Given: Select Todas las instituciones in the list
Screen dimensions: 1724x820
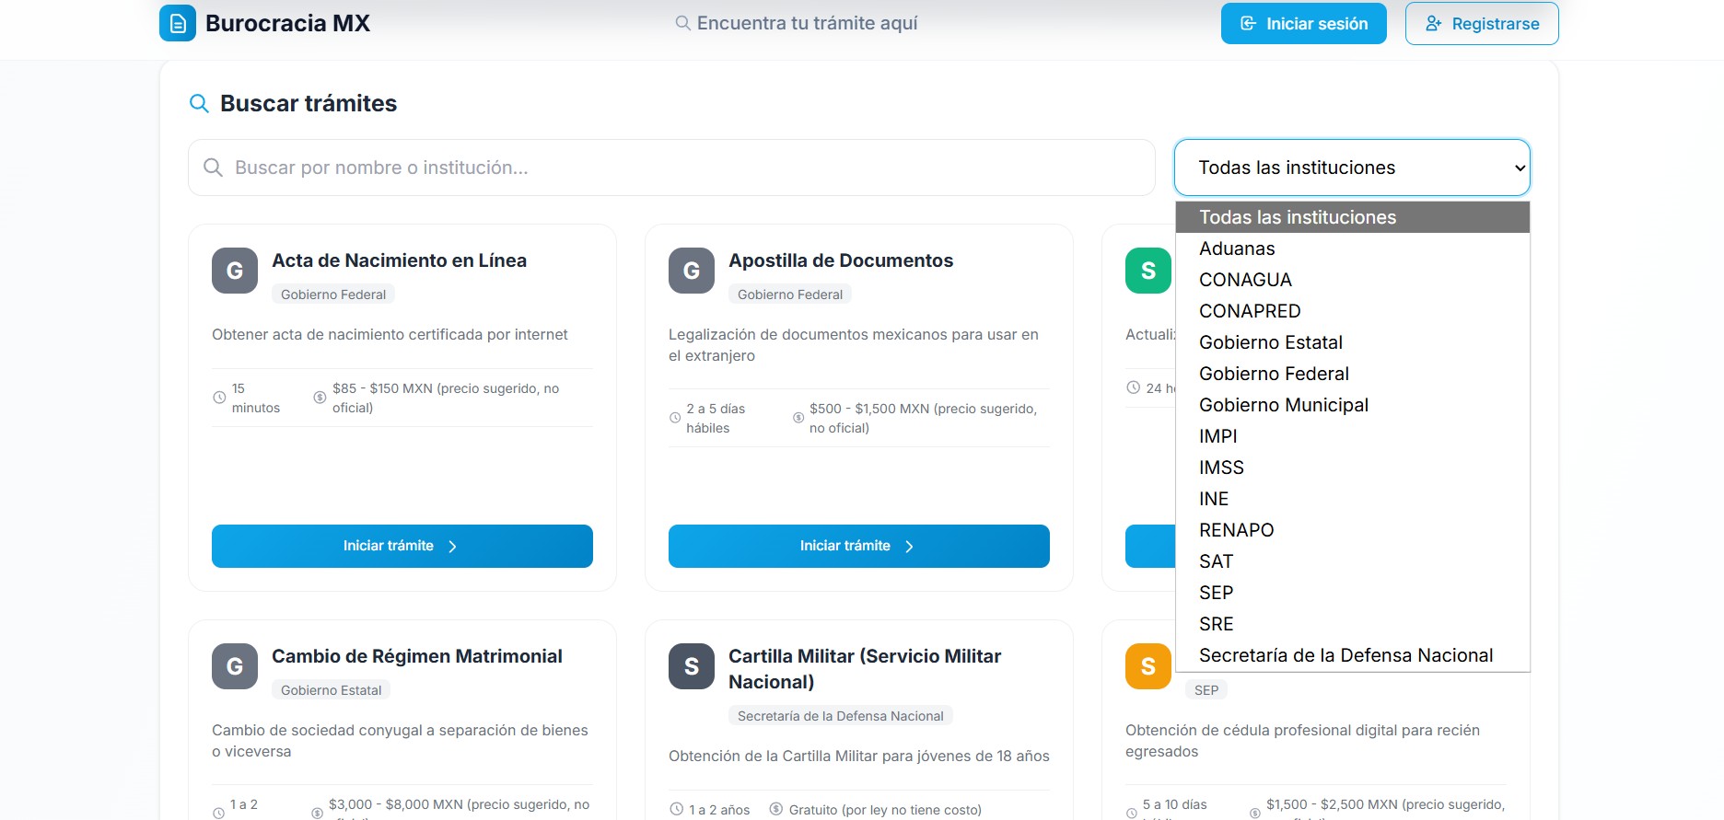Looking at the screenshot, I should 1353,217.
